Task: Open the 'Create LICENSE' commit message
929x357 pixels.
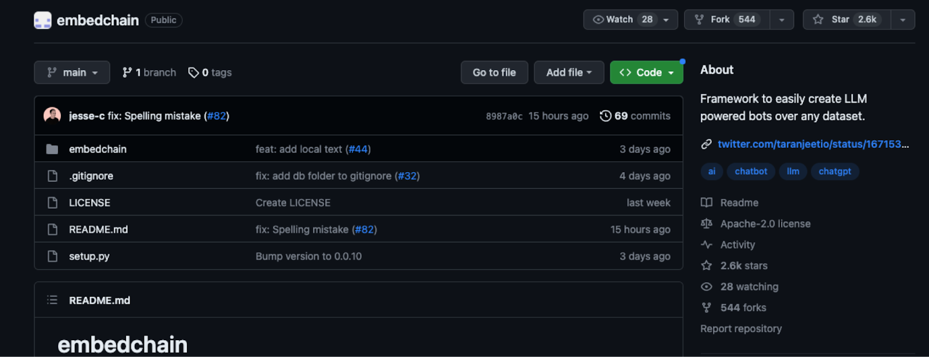Action: [x=293, y=203]
